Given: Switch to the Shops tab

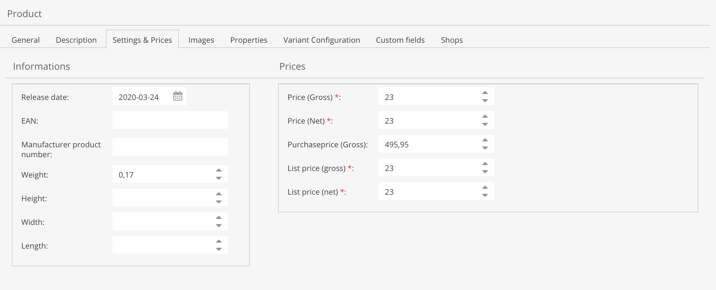Looking at the screenshot, I should [452, 40].
